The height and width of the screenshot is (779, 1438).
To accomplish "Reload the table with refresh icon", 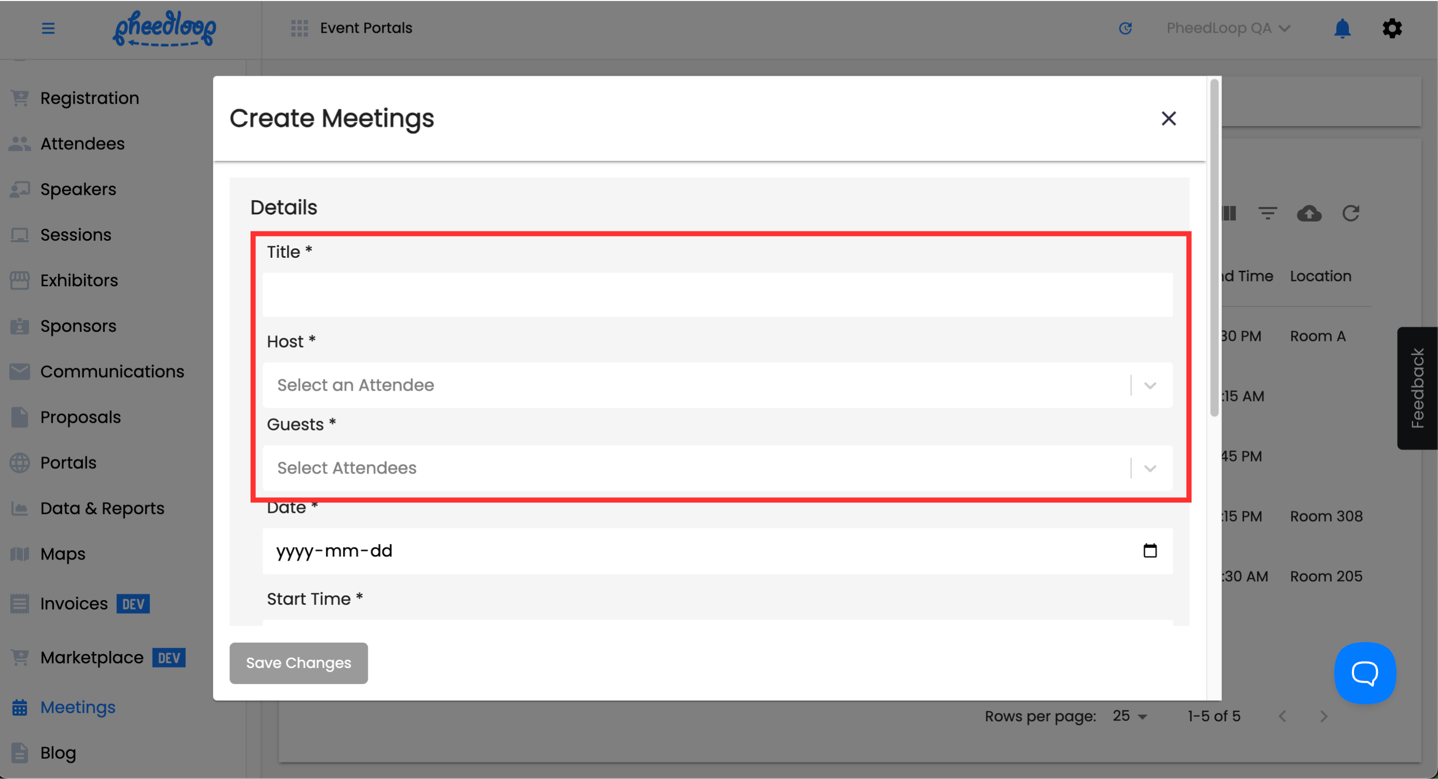I will click(1350, 213).
